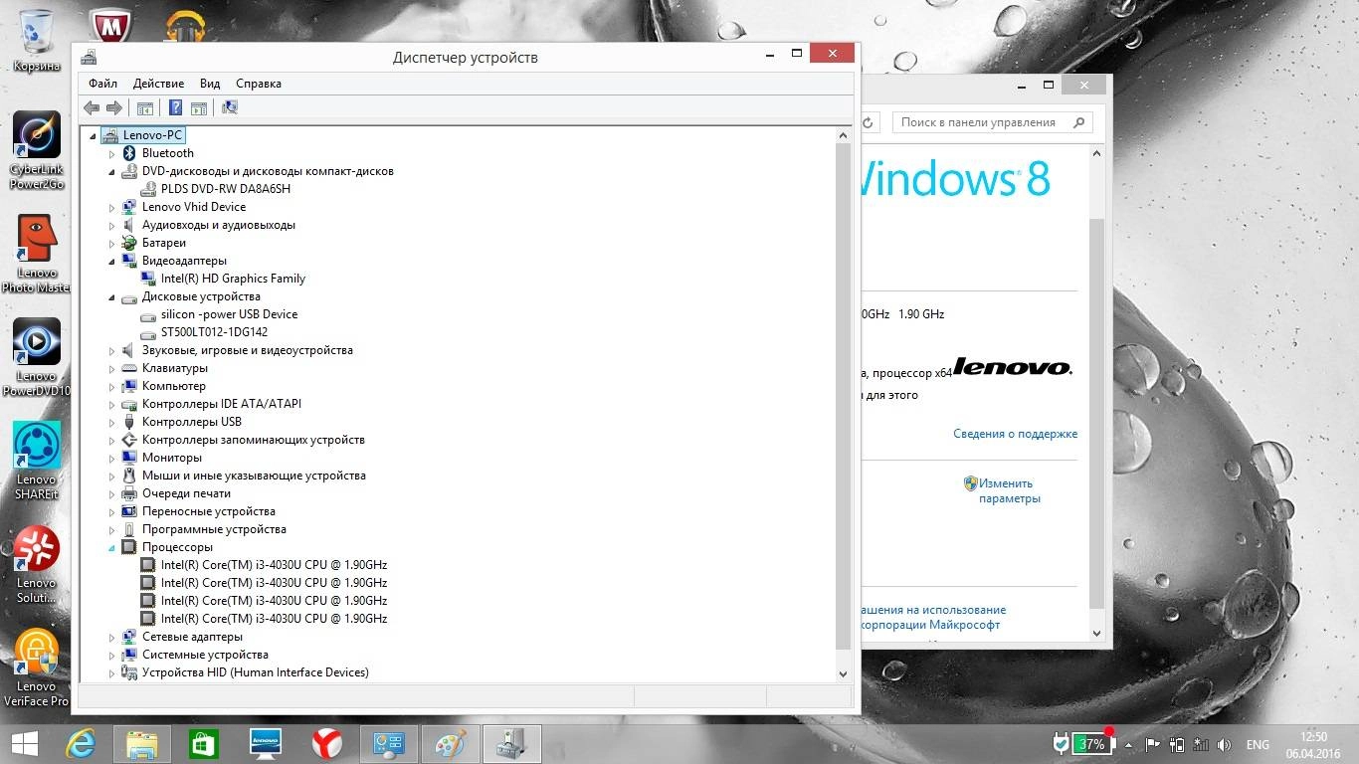1359x764 pixels.
Task: Select Очереди печати category
Action: tap(186, 493)
